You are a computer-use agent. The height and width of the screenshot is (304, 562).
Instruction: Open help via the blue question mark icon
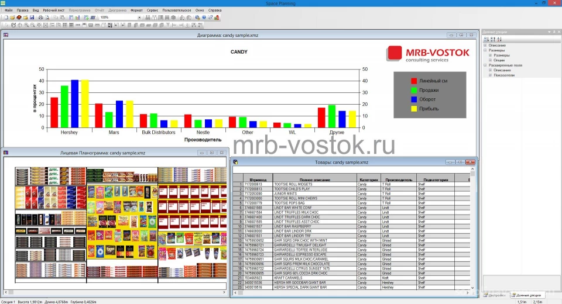coord(204,17)
